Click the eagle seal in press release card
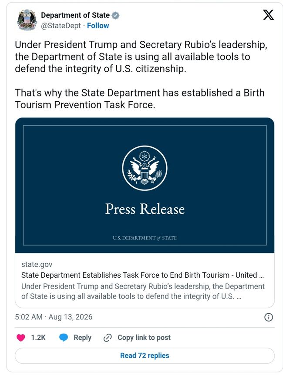This screenshot has height=375, width=283. 145,168
